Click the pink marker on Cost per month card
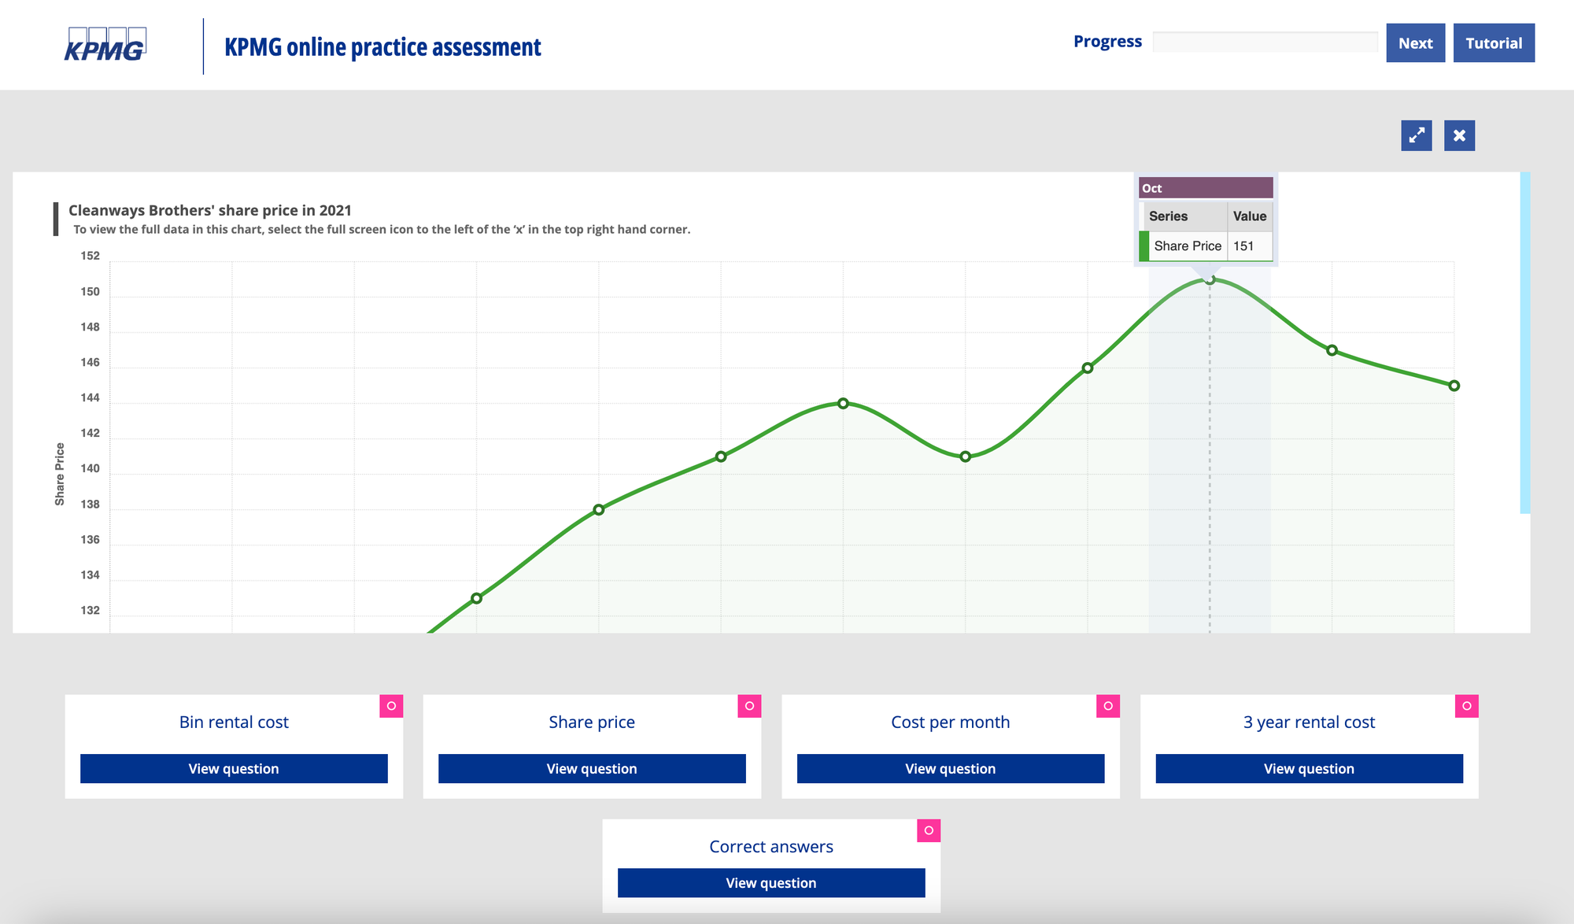The image size is (1574, 924). 1108,706
